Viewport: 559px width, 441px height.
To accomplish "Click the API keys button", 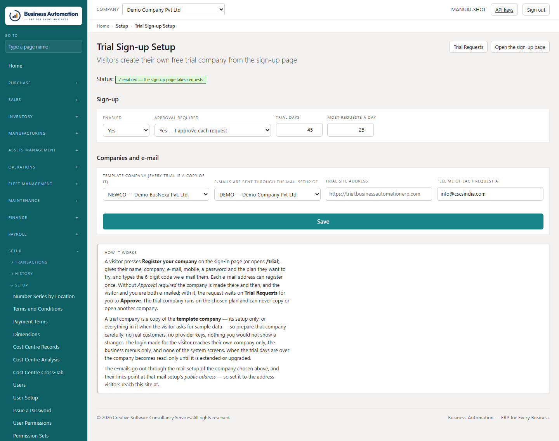I will click(504, 10).
